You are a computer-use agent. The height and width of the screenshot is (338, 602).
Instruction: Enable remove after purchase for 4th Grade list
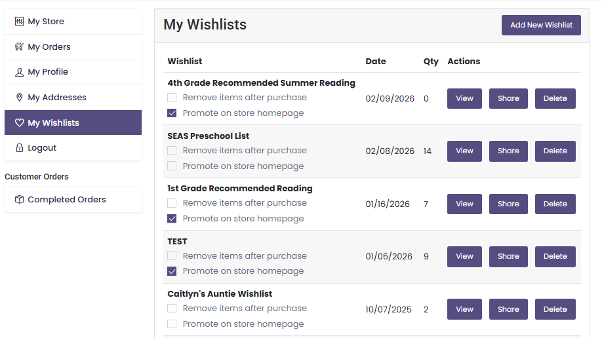pyautogui.click(x=172, y=98)
